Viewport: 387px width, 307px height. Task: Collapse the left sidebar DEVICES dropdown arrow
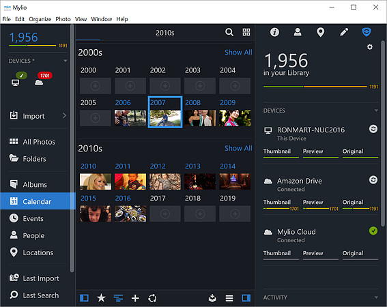click(65, 61)
